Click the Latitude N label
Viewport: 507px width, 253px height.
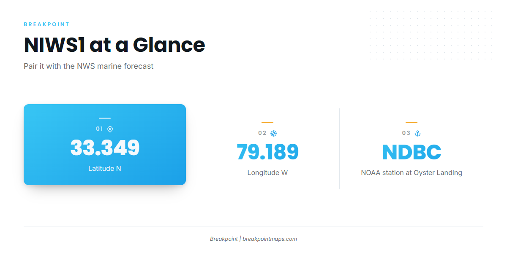tap(105, 168)
